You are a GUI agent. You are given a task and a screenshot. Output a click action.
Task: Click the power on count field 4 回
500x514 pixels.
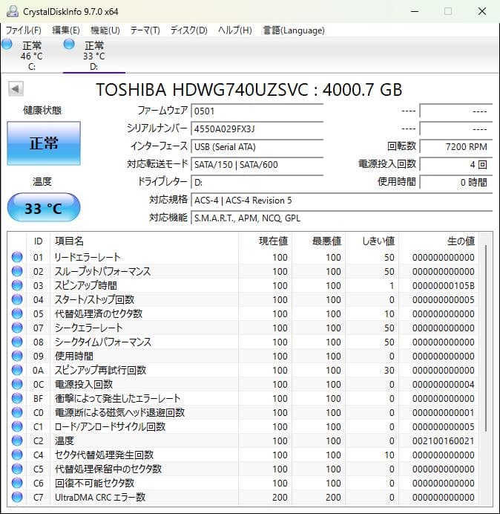click(455, 164)
